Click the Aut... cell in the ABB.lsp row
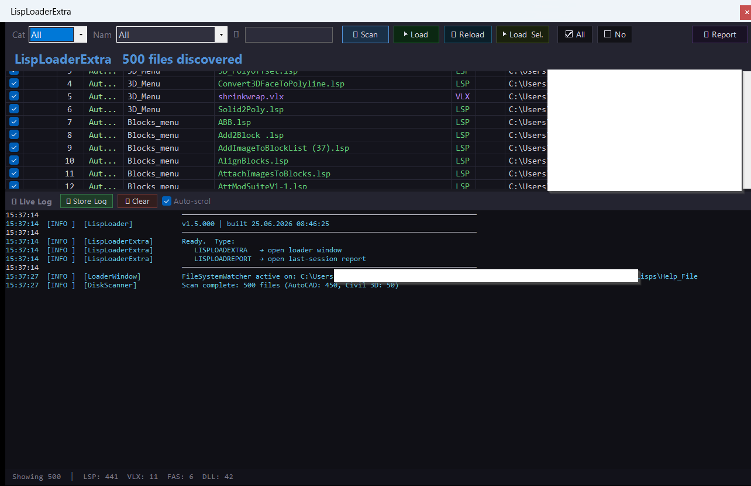Image resolution: width=751 pixels, height=486 pixels. 102,122
